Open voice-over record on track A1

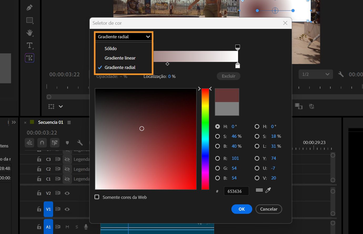[x=86, y=227]
